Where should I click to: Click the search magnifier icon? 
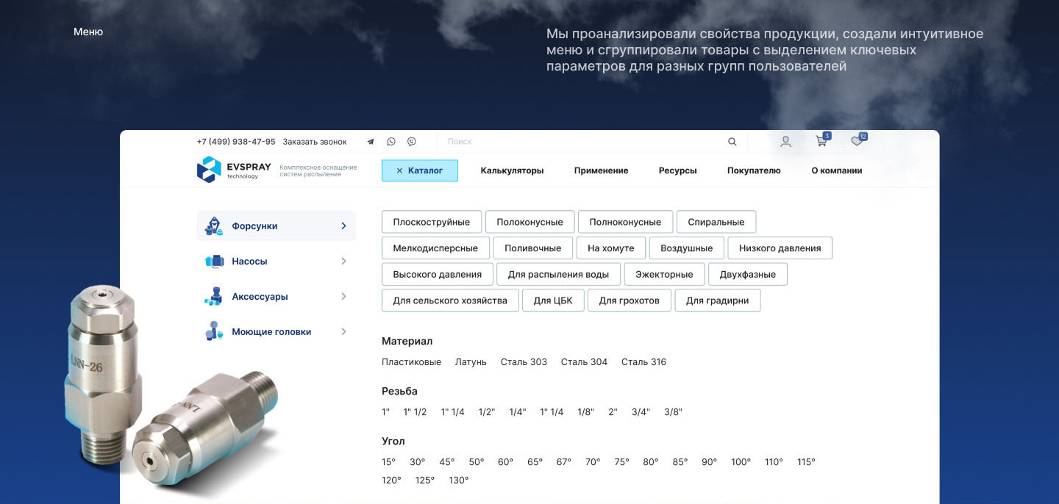(x=732, y=141)
